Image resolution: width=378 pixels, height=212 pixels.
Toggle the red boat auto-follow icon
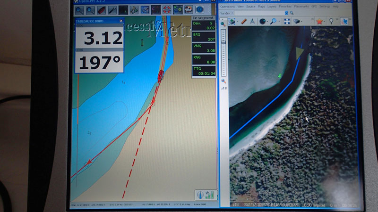[101, 10]
